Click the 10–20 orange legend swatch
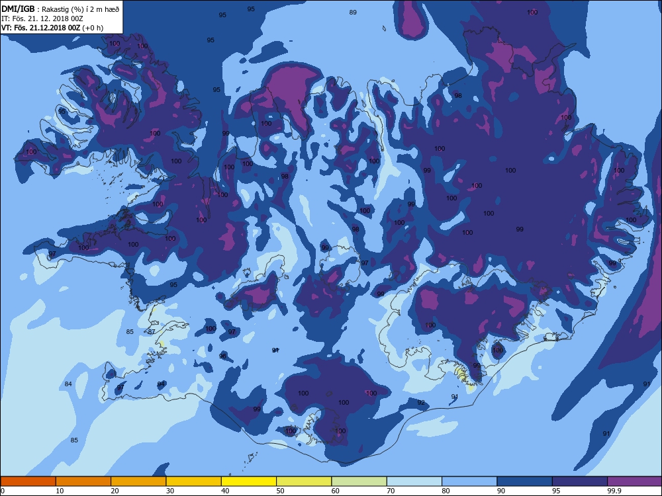The width and height of the screenshot is (662, 496). (x=83, y=481)
